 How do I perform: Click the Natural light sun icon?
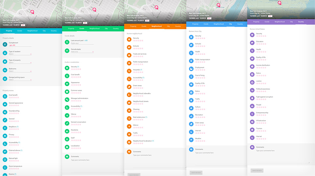pos(5,160)
